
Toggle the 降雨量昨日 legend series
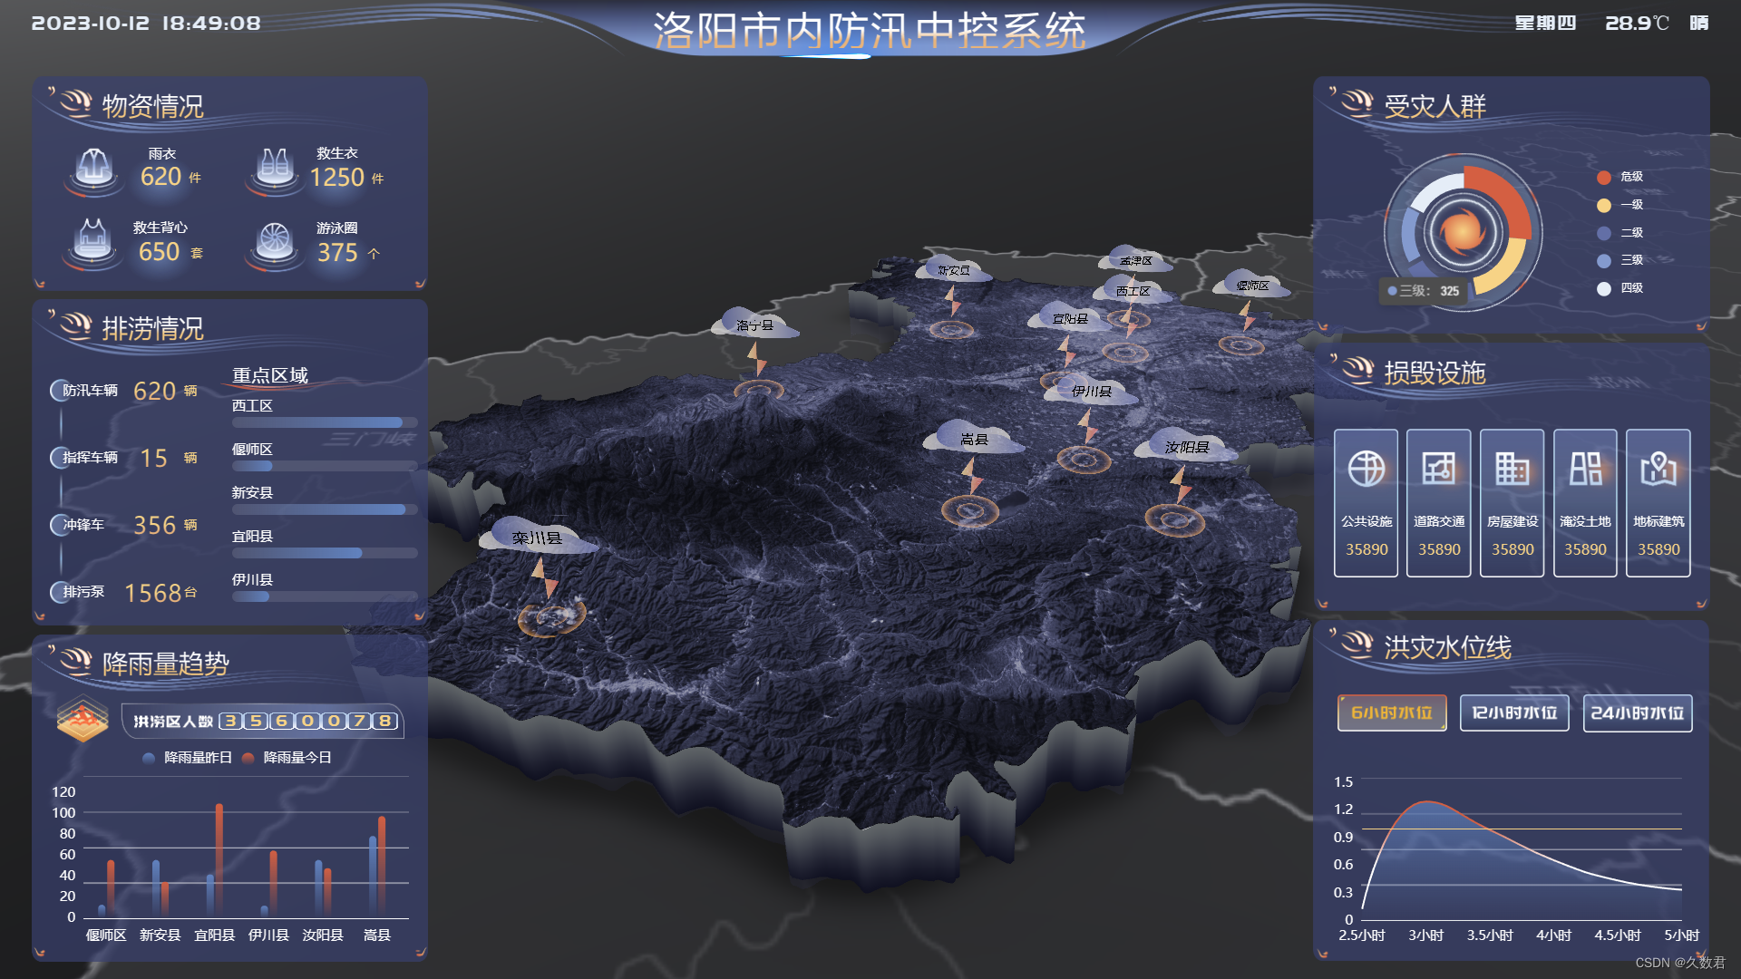tap(188, 758)
